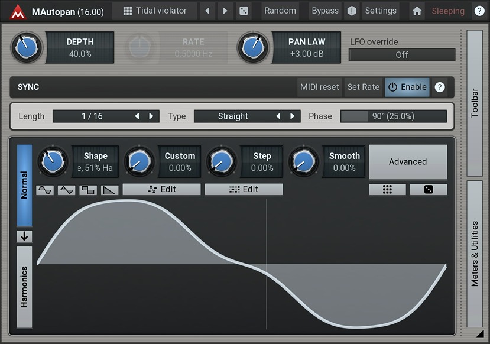Toggle the sync Enable button
490x344 pixels.
pyautogui.click(x=407, y=87)
